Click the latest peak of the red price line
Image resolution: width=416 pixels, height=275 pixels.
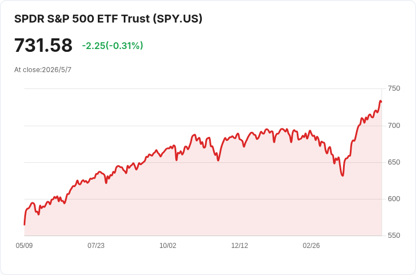point(380,101)
